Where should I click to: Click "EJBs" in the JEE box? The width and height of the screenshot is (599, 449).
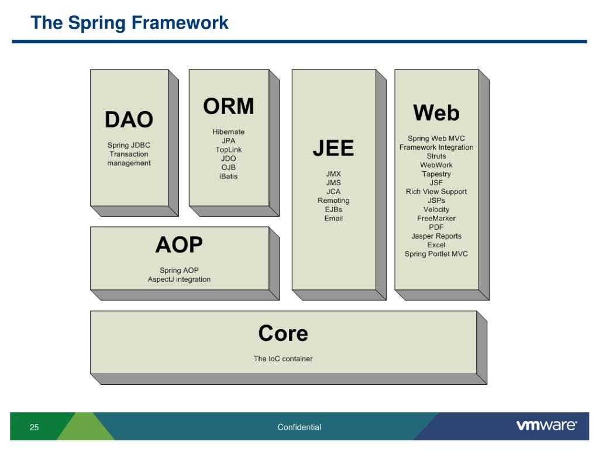(x=333, y=209)
